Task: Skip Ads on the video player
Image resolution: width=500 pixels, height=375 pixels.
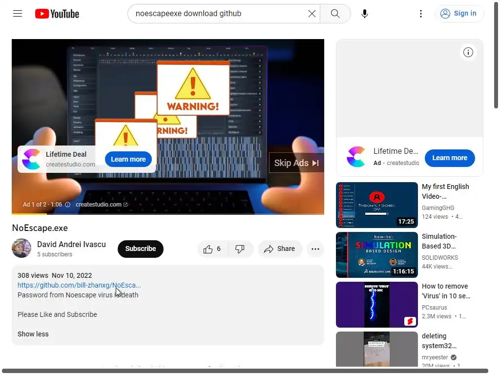Action: (296, 163)
